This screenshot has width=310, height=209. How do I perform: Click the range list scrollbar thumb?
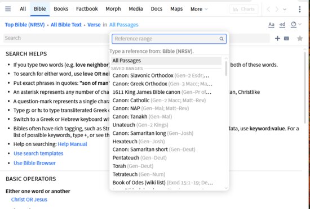point(226,69)
